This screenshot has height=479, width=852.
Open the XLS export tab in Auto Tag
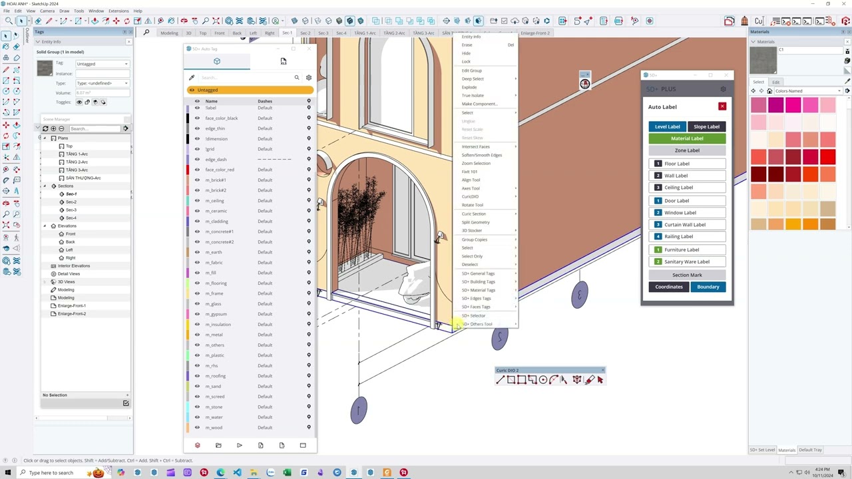pyautogui.click(x=283, y=61)
